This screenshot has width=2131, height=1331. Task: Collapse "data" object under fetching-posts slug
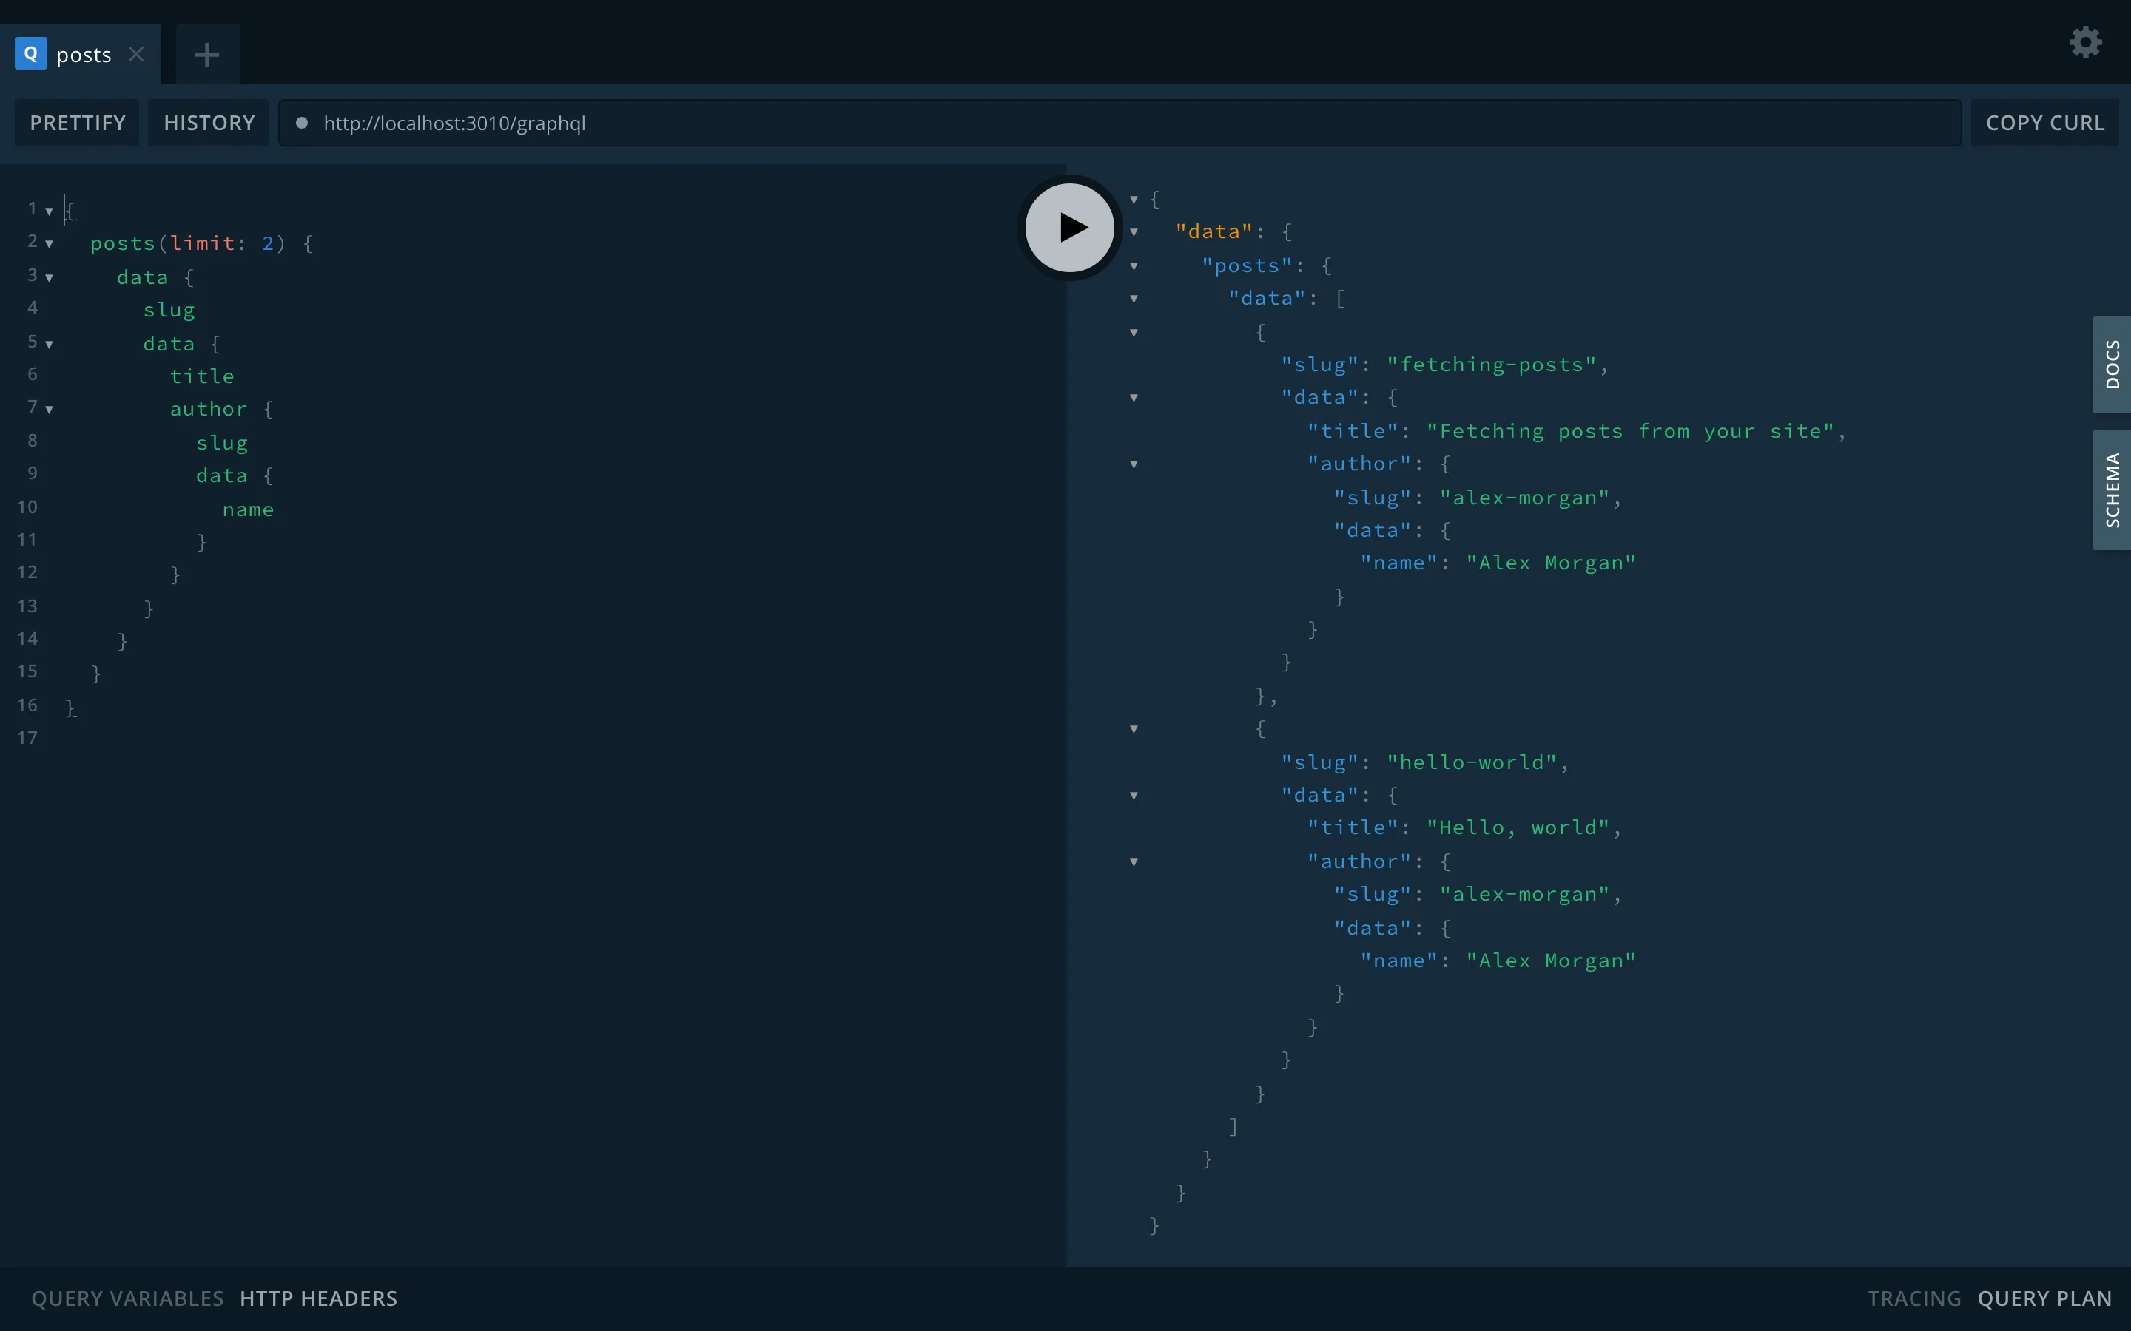pyautogui.click(x=1134, y=398)
